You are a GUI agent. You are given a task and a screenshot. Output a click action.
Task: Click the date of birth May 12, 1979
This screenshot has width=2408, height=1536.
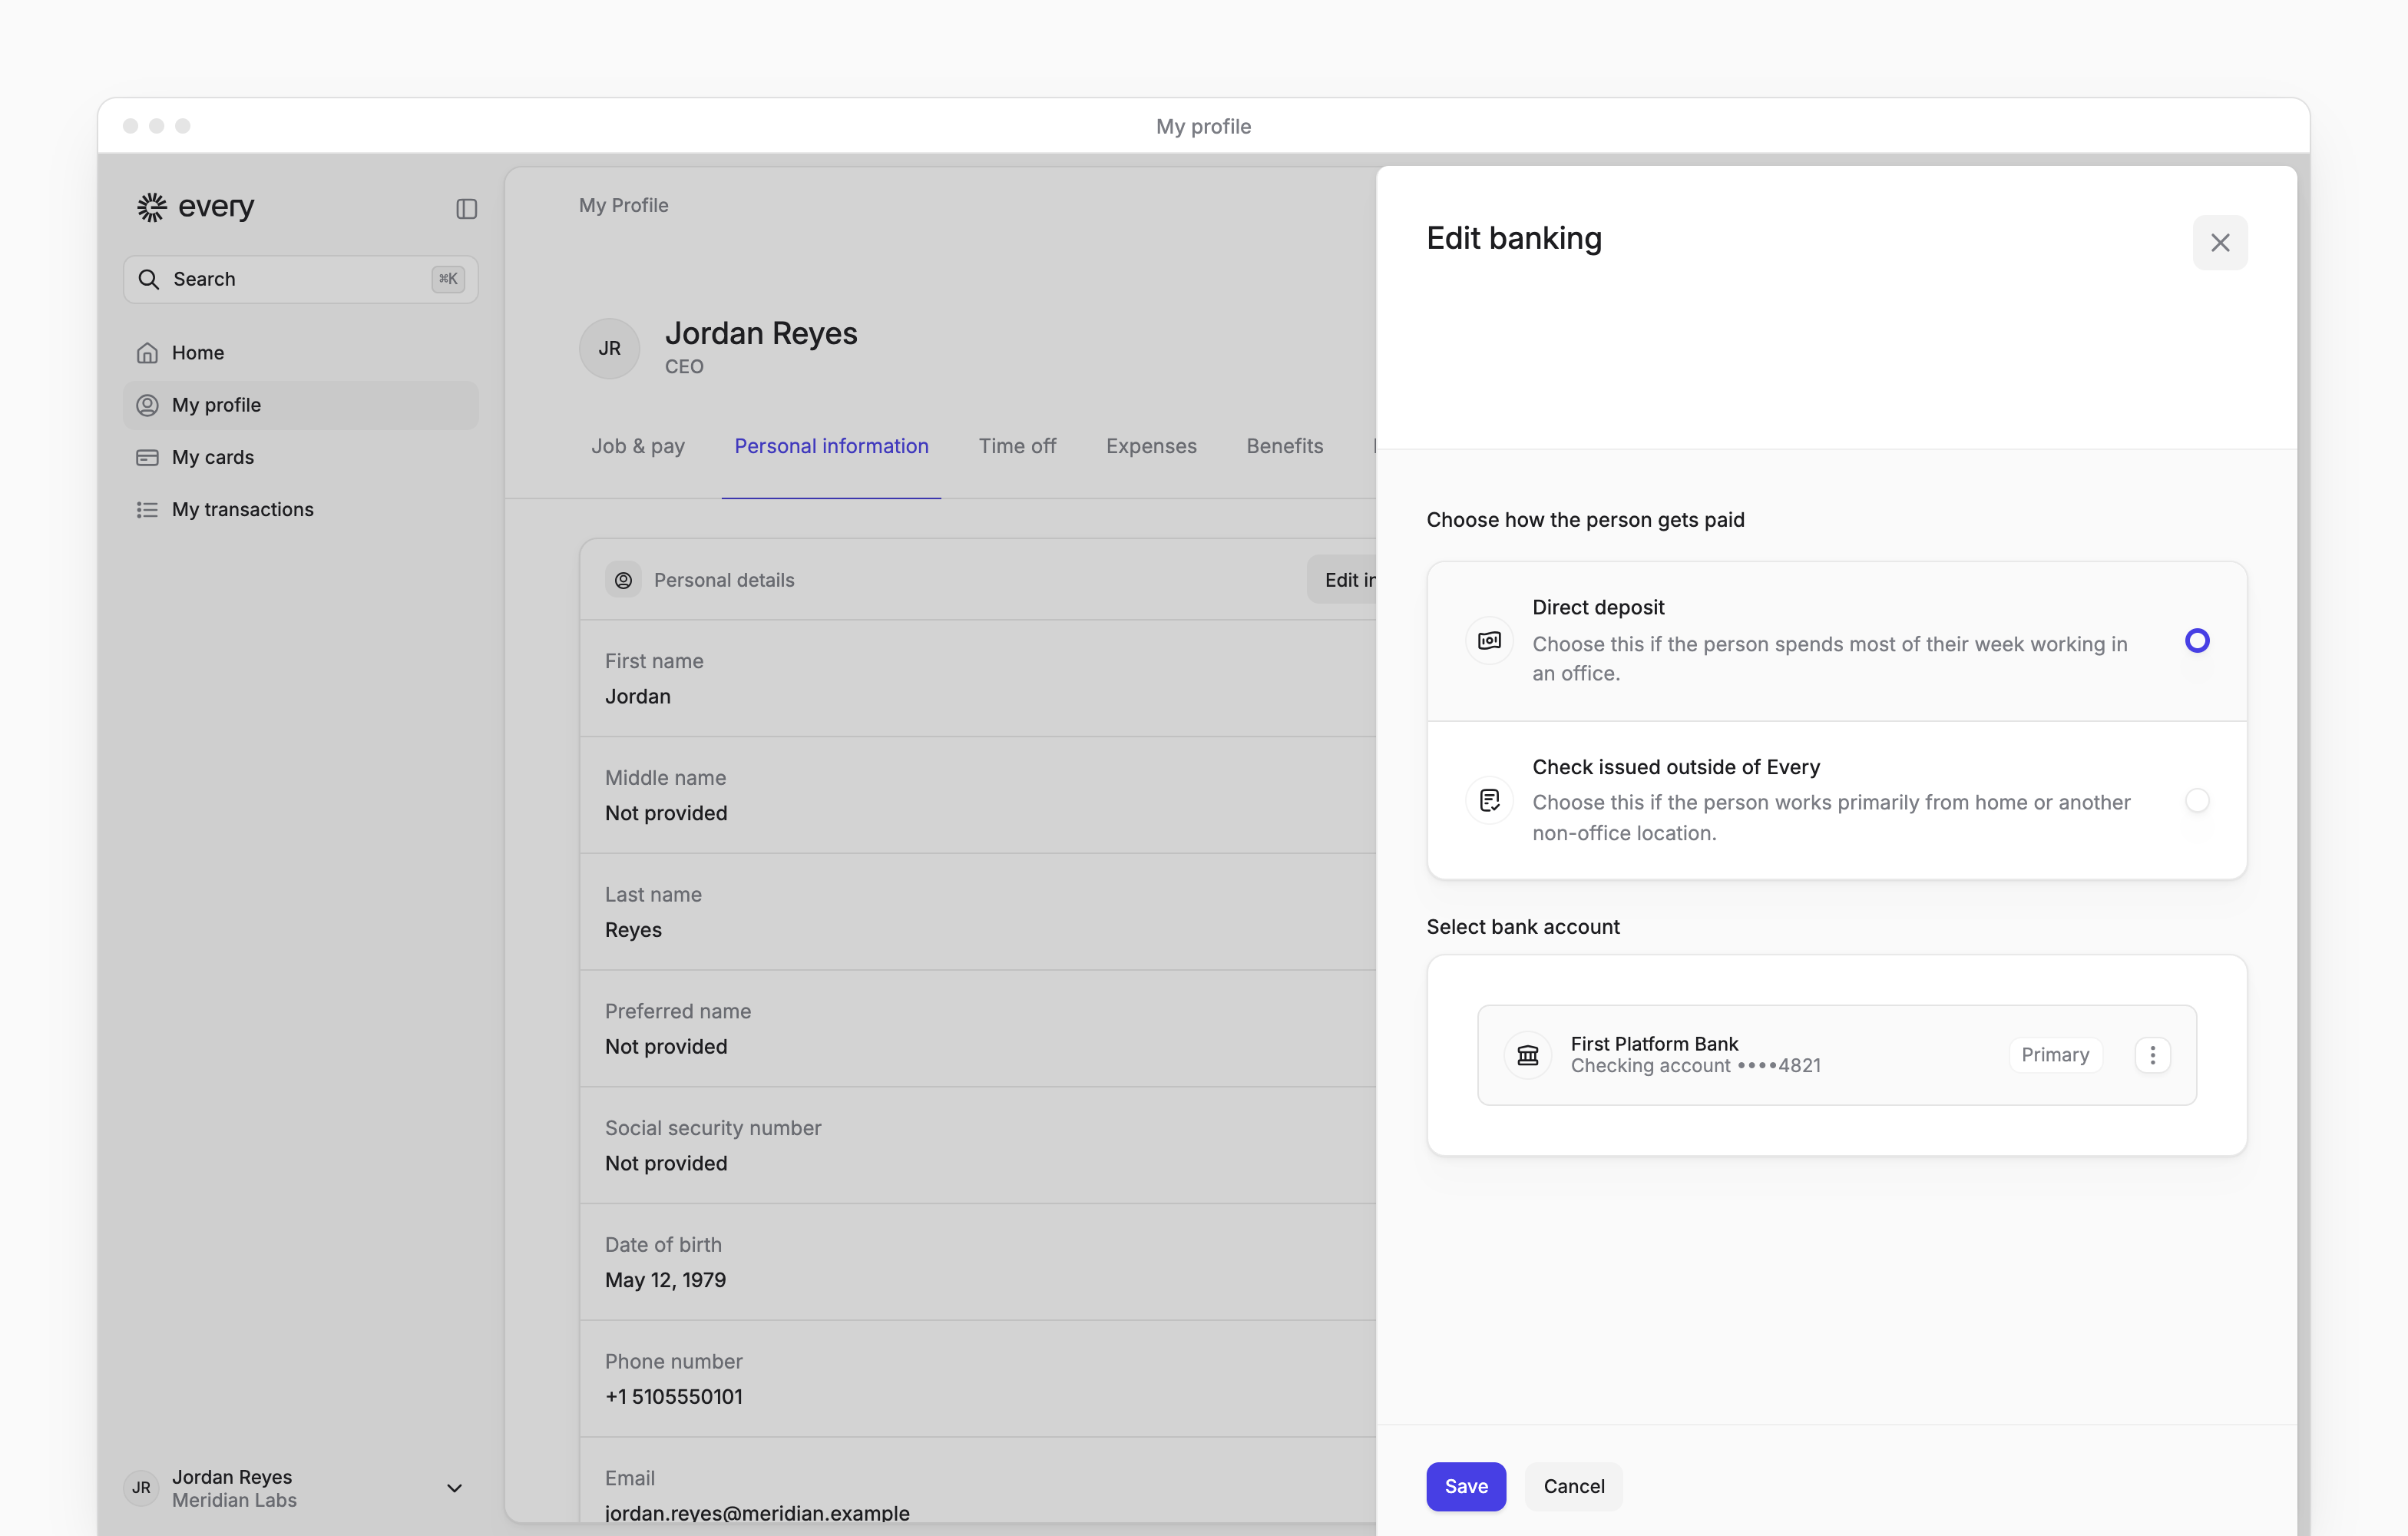point(665,1280)
